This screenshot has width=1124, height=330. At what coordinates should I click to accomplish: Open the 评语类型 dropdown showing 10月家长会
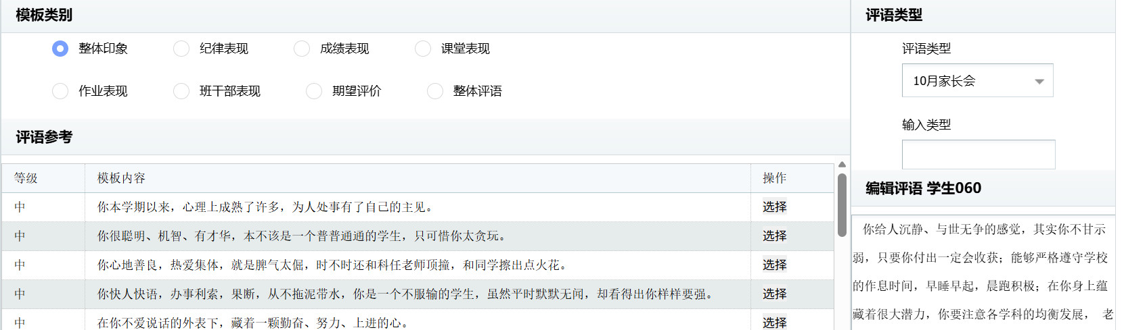968,81
